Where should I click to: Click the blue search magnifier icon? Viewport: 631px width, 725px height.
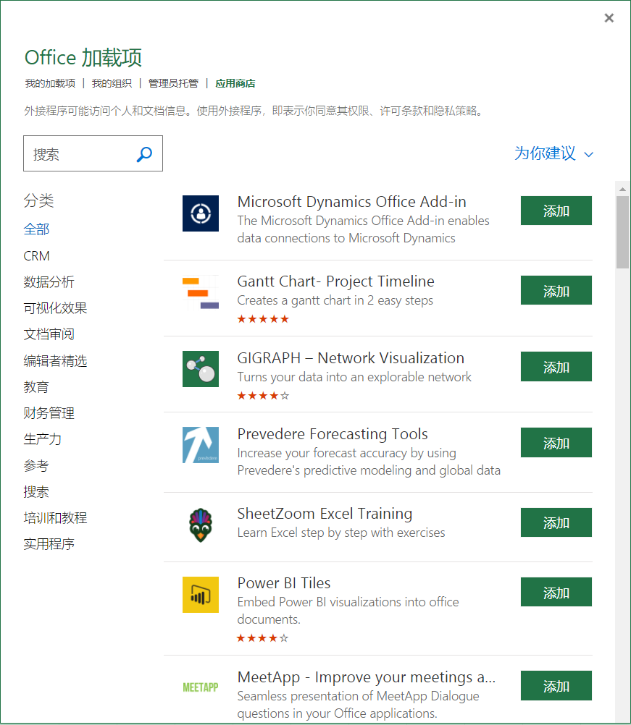pyautogui.click(x=144, y=153)
